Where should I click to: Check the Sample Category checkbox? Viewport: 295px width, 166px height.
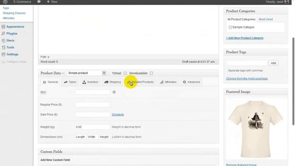click(x=230, y=27)
